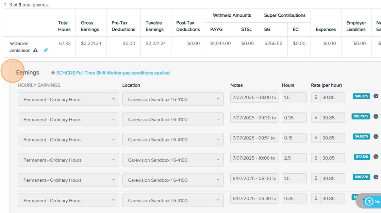Open the first Carevision Sandbox / 6-4100 location dropdown
Screen dimensions: 381x213
pyautogui.click(x=173, y=99)
